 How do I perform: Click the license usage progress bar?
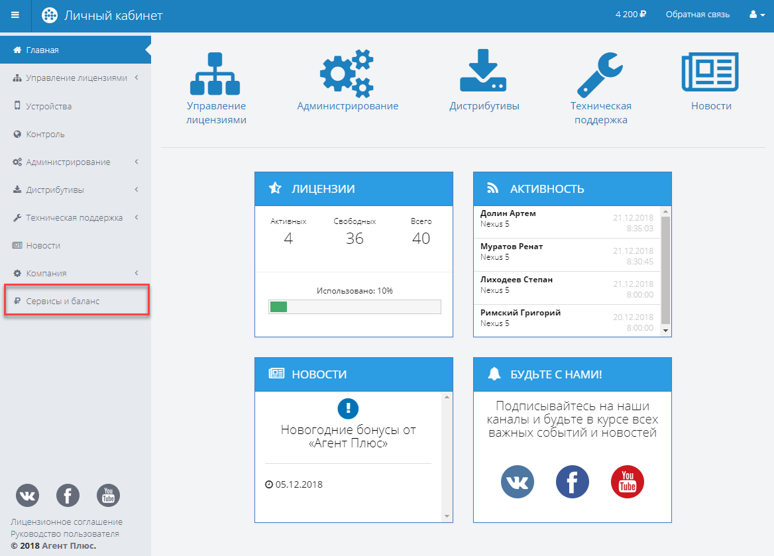355,307
